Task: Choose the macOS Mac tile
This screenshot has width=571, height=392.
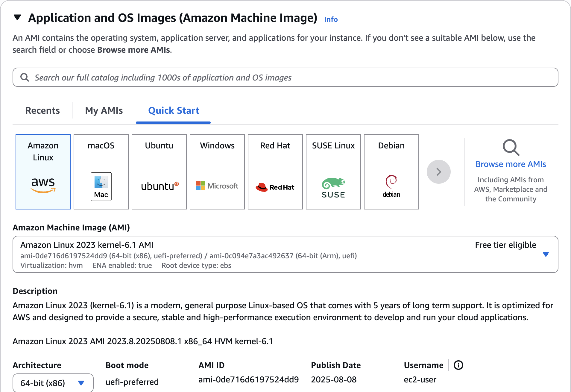Action: pyautogui.click(x=101, y=172)
